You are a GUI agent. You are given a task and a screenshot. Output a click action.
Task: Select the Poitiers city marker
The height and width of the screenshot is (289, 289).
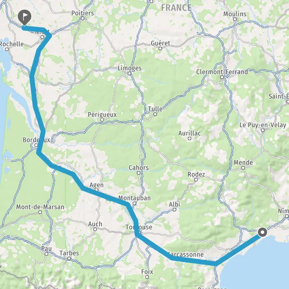coord(83,18)
